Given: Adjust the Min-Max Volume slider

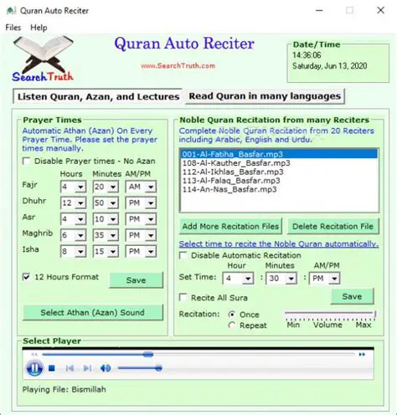Looking at the screenshot, I should 331,315.
